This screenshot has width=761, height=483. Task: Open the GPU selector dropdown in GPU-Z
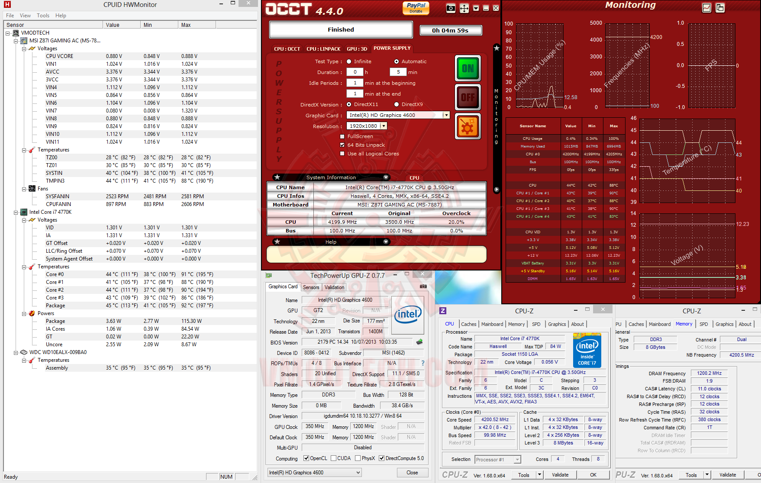(358, 473)
